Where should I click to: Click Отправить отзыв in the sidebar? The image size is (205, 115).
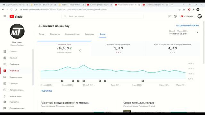point(17,108)
